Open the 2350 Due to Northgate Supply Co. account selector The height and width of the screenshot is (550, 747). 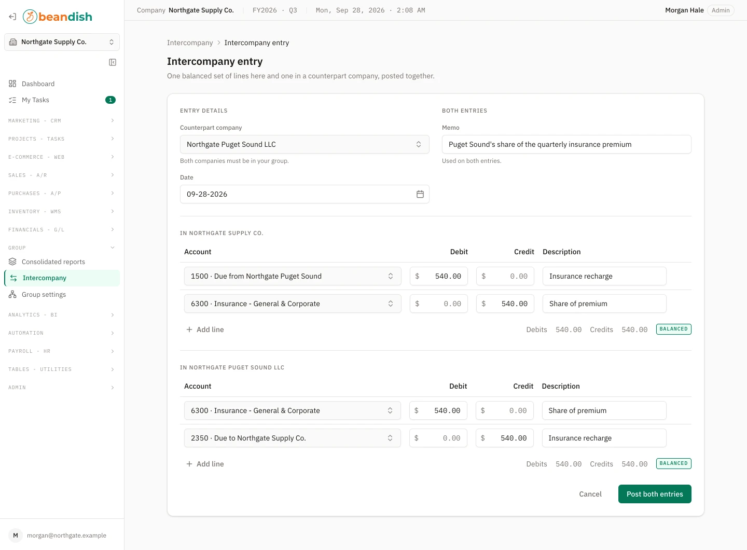pos(293,438)
